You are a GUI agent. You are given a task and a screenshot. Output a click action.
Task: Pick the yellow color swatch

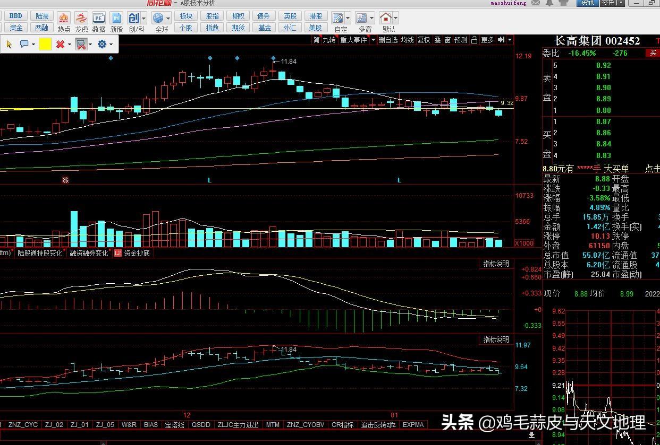(45, 45)
